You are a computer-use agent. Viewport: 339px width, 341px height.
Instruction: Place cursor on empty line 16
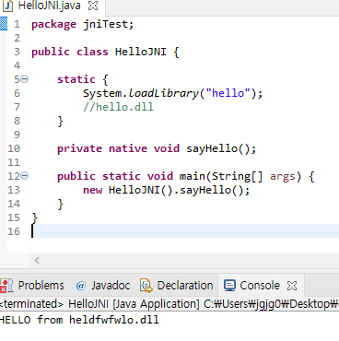pyautogui.click(x=185, y=231)
